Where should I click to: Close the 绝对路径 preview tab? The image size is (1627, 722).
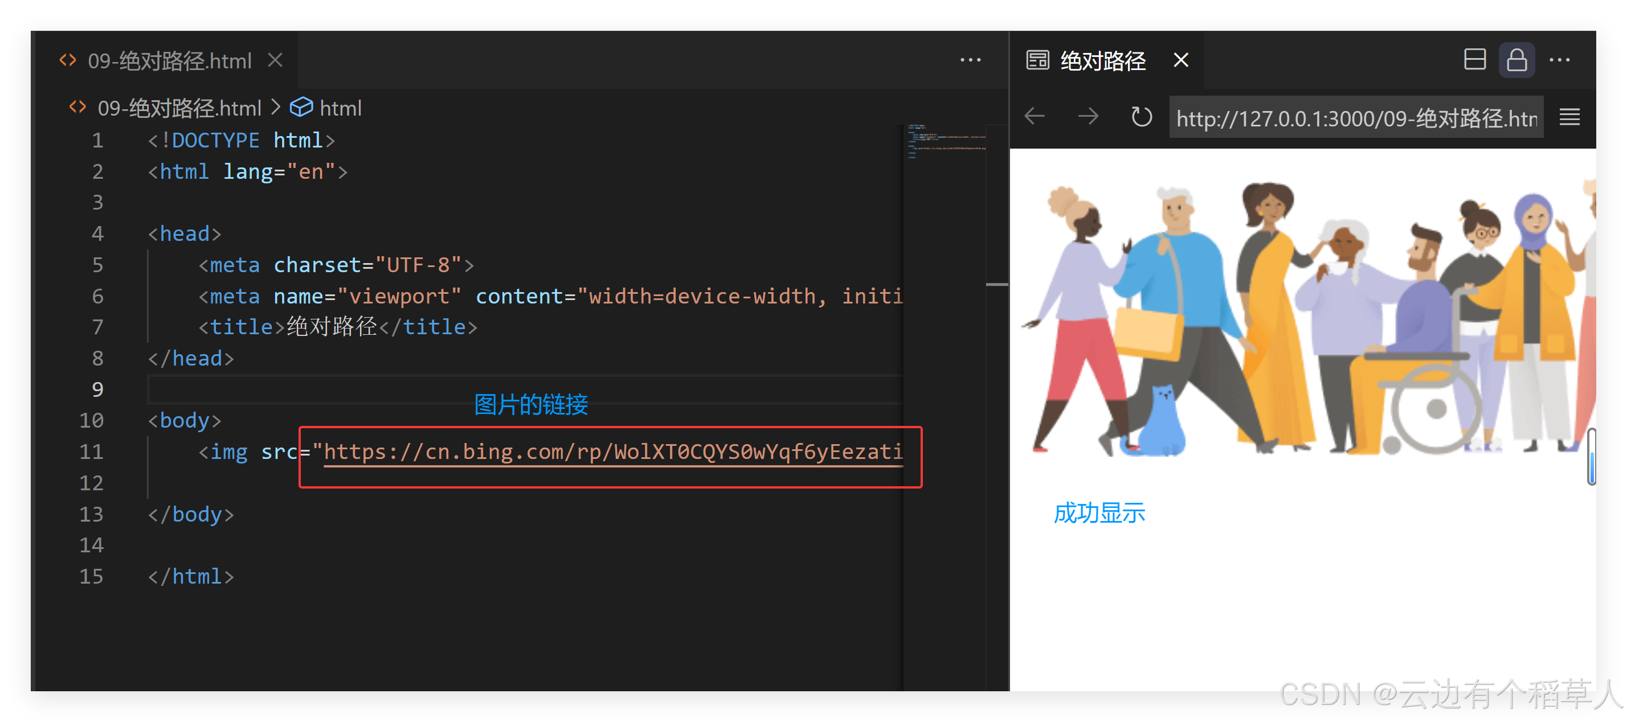pyautogui.click(x=1180, y=60)
